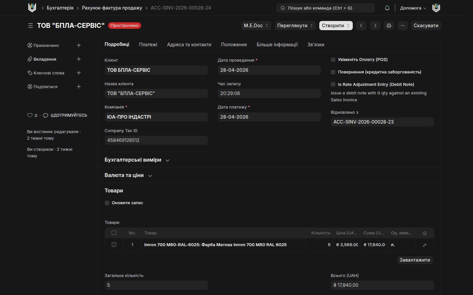
Task: Switch to Подробиці tab
Action: pyautogui.click(x=117, y=44)
